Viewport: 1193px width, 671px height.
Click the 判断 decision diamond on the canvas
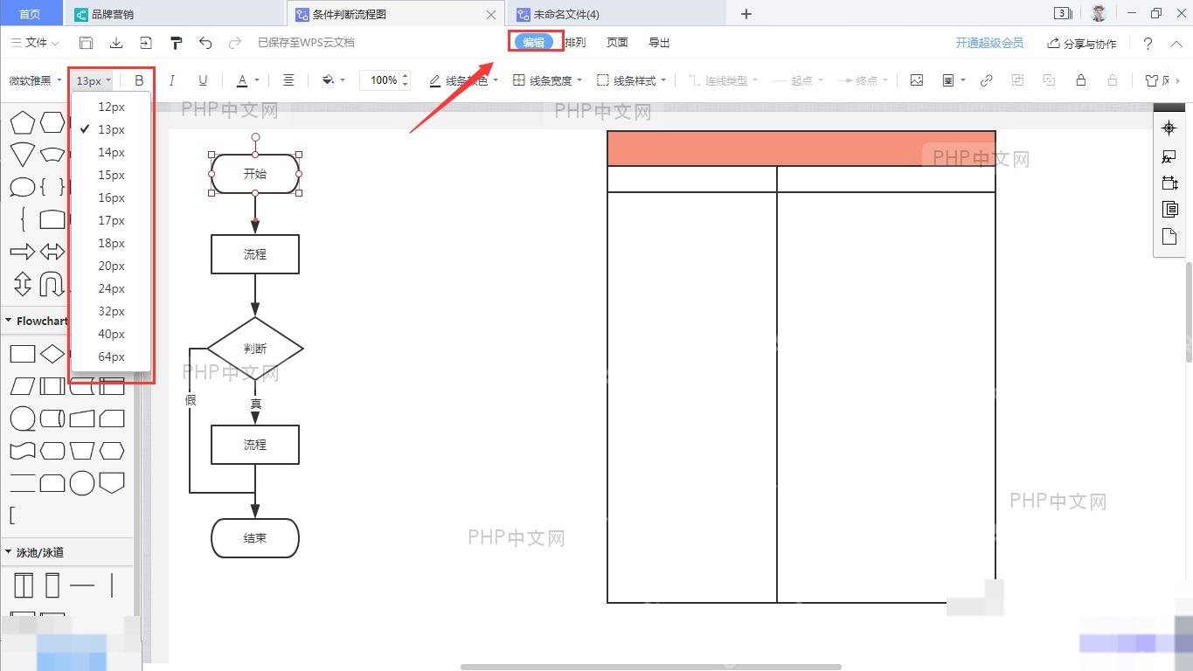(255, 349)
